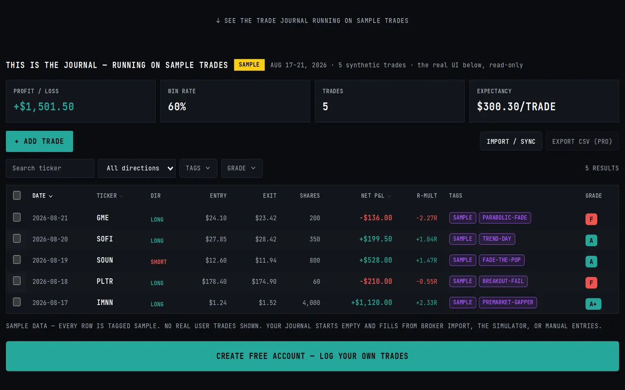Image resolution: width=625 pixels, height=390 pixels.
Task: Click Export CSV (Pro) button
Action: pos(582,141)
